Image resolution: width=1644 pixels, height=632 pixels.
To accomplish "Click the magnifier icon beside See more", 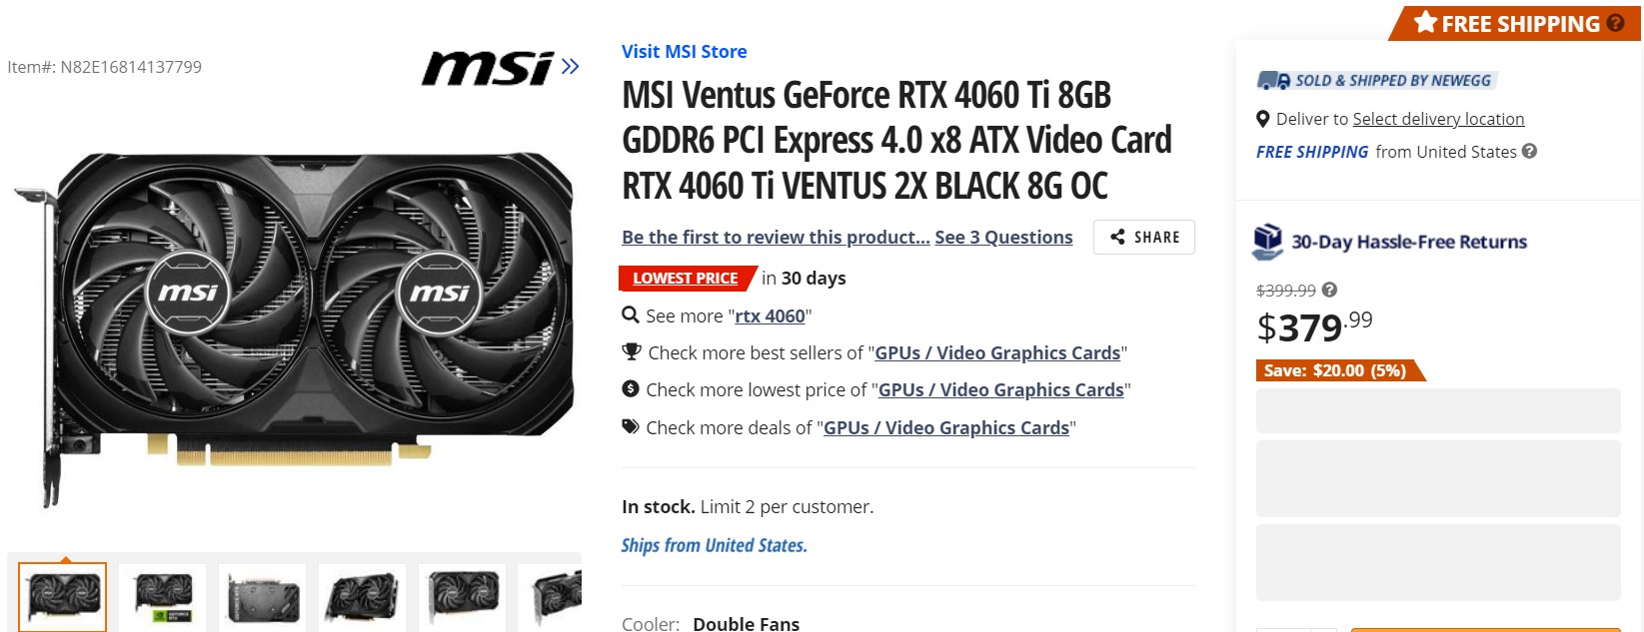I will tap(631, 316).
